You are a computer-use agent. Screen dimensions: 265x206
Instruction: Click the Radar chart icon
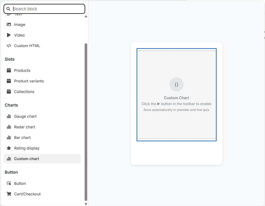[9, 127]
